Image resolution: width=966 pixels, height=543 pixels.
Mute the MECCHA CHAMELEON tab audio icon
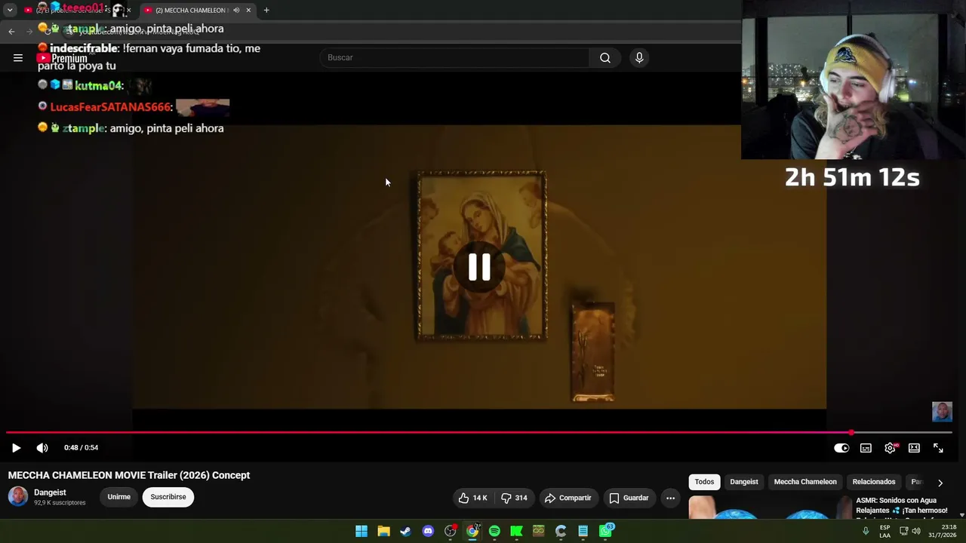pyautogui.click(x=236, y=11)
